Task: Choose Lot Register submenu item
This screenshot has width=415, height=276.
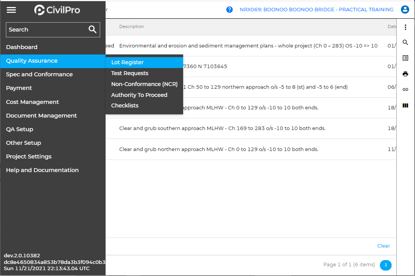Action: [x=144, y=62]
